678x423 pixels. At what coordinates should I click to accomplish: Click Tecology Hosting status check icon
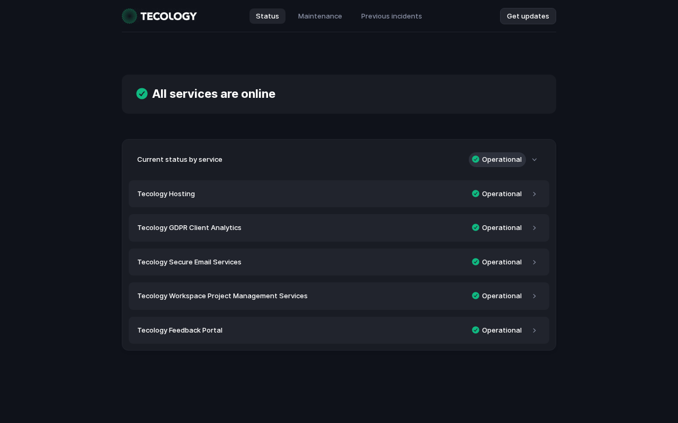(476, 194)
